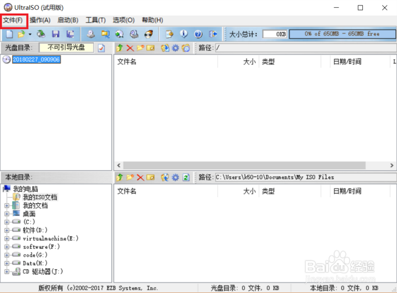
Task: Open the dropdown arrow beside the Open icon
Action: point(30,34)
